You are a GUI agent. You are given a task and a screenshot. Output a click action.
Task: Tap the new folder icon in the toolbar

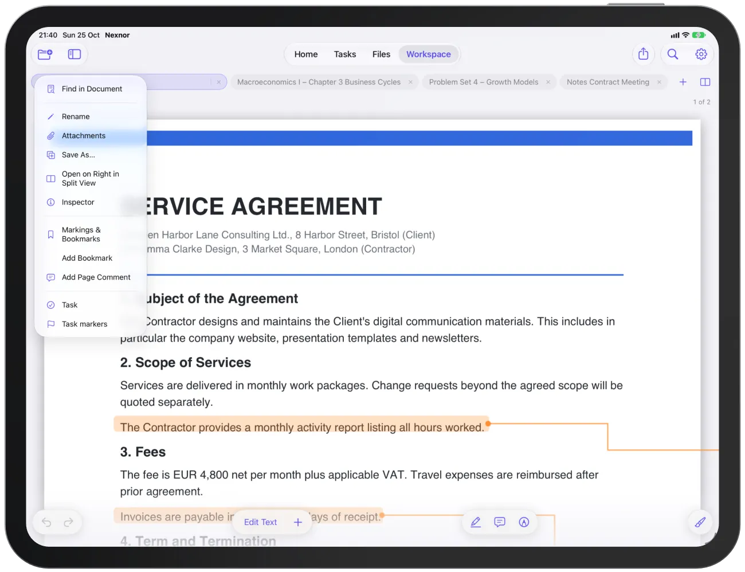45,54
